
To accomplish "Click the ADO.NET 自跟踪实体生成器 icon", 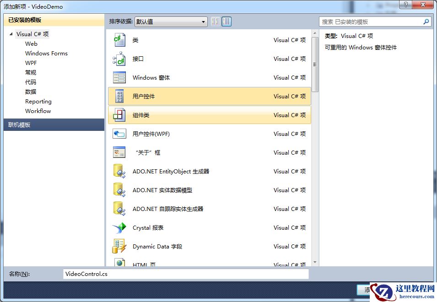I will (119, 209).
